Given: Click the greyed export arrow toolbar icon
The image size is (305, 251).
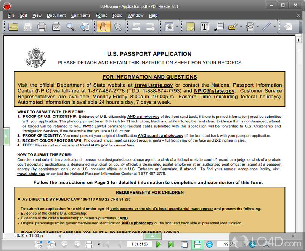Looking at the screenshot, I should point(288,26).
